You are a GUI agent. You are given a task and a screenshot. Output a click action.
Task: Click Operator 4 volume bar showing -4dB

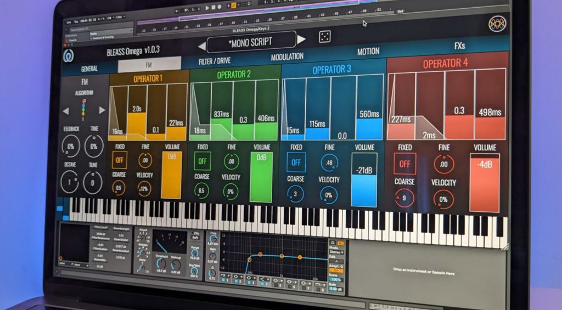pyautogui.click(x=485, y=182)
